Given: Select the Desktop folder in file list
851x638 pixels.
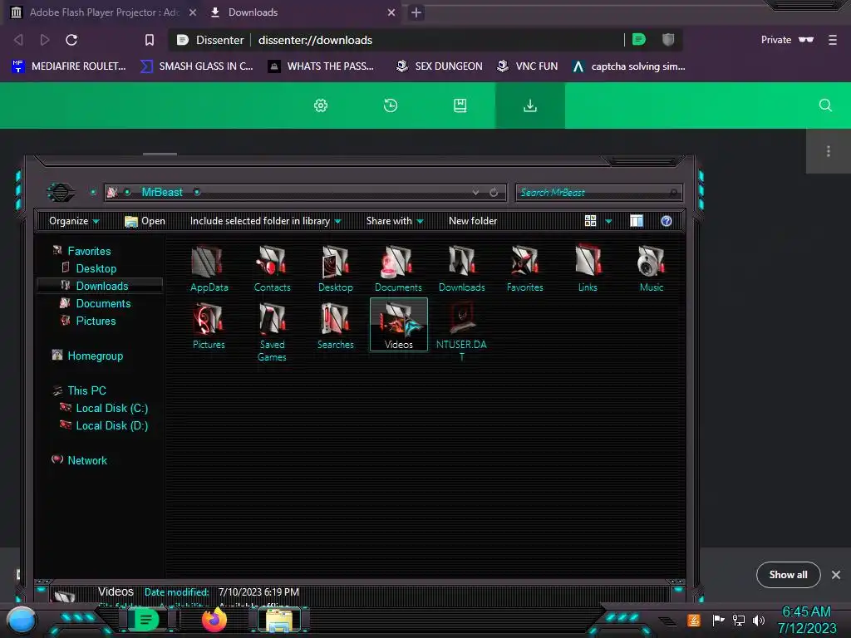Looking at the screenshot, I should [x=336, y=268].
